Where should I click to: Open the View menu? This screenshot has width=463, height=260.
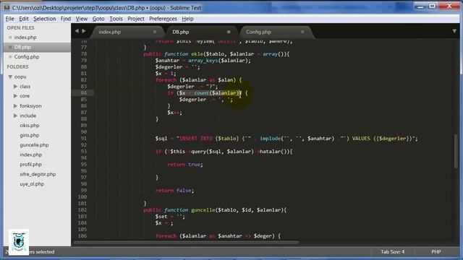[82, 19]
